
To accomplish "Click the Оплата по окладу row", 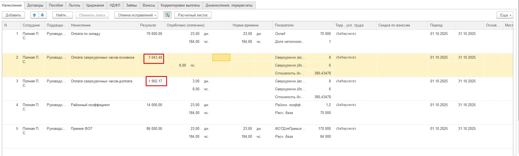I will tap(85, 34).
